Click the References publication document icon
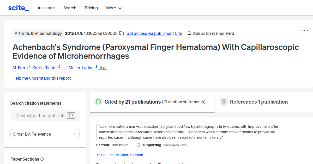Viewport: 313px width, 164px height. (x=224, y=102)
